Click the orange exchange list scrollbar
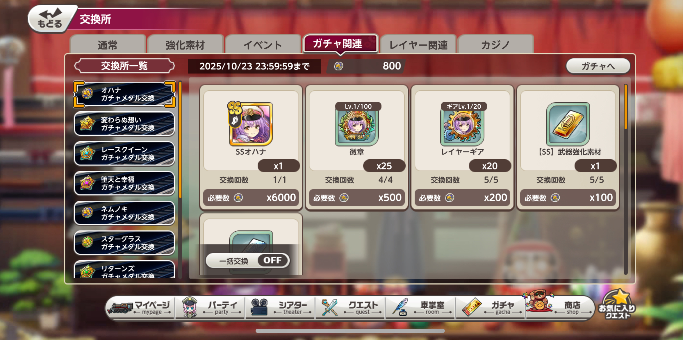Viewport: 683px width, 340px height. [x=180, y=140]
